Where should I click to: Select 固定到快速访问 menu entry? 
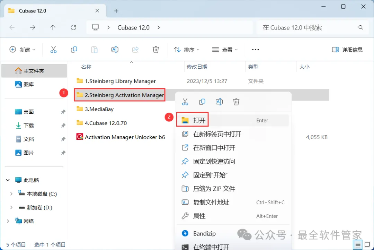(233, 162)
